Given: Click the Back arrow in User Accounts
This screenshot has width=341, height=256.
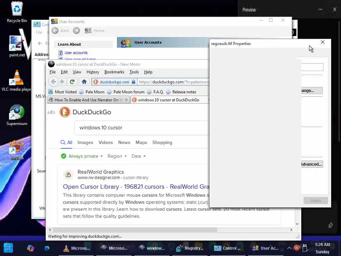Looking at the screenshot, I should (x=55, y=30).
